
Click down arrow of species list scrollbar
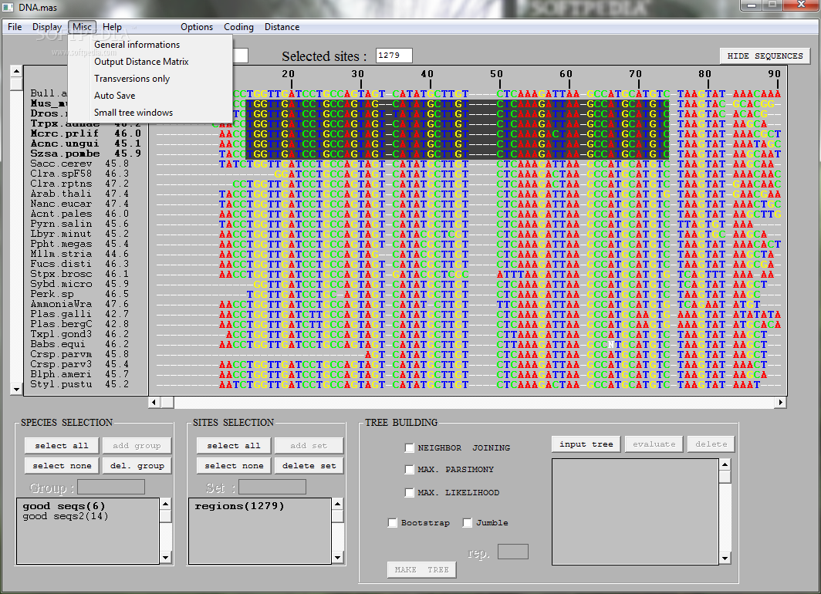17,389
